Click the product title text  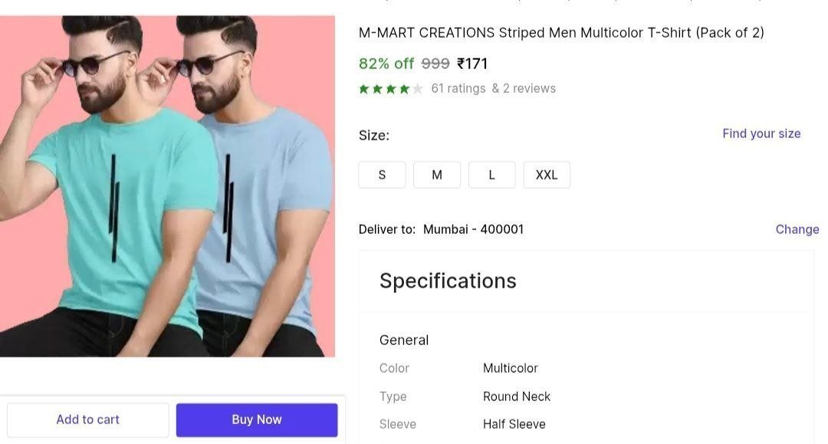coord(561,33)
